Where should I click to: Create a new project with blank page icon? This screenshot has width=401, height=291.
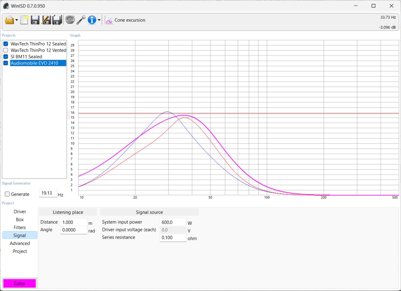pos(24,20)
